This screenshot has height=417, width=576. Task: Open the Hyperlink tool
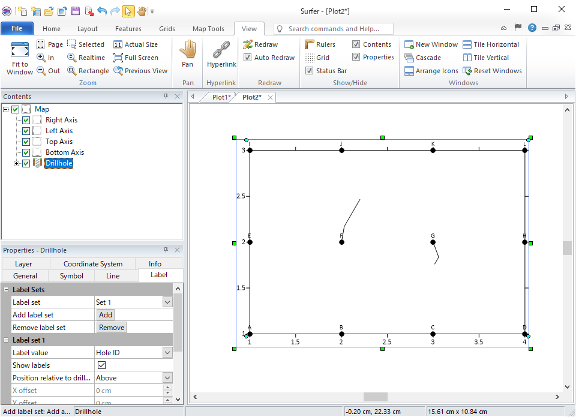221,50
